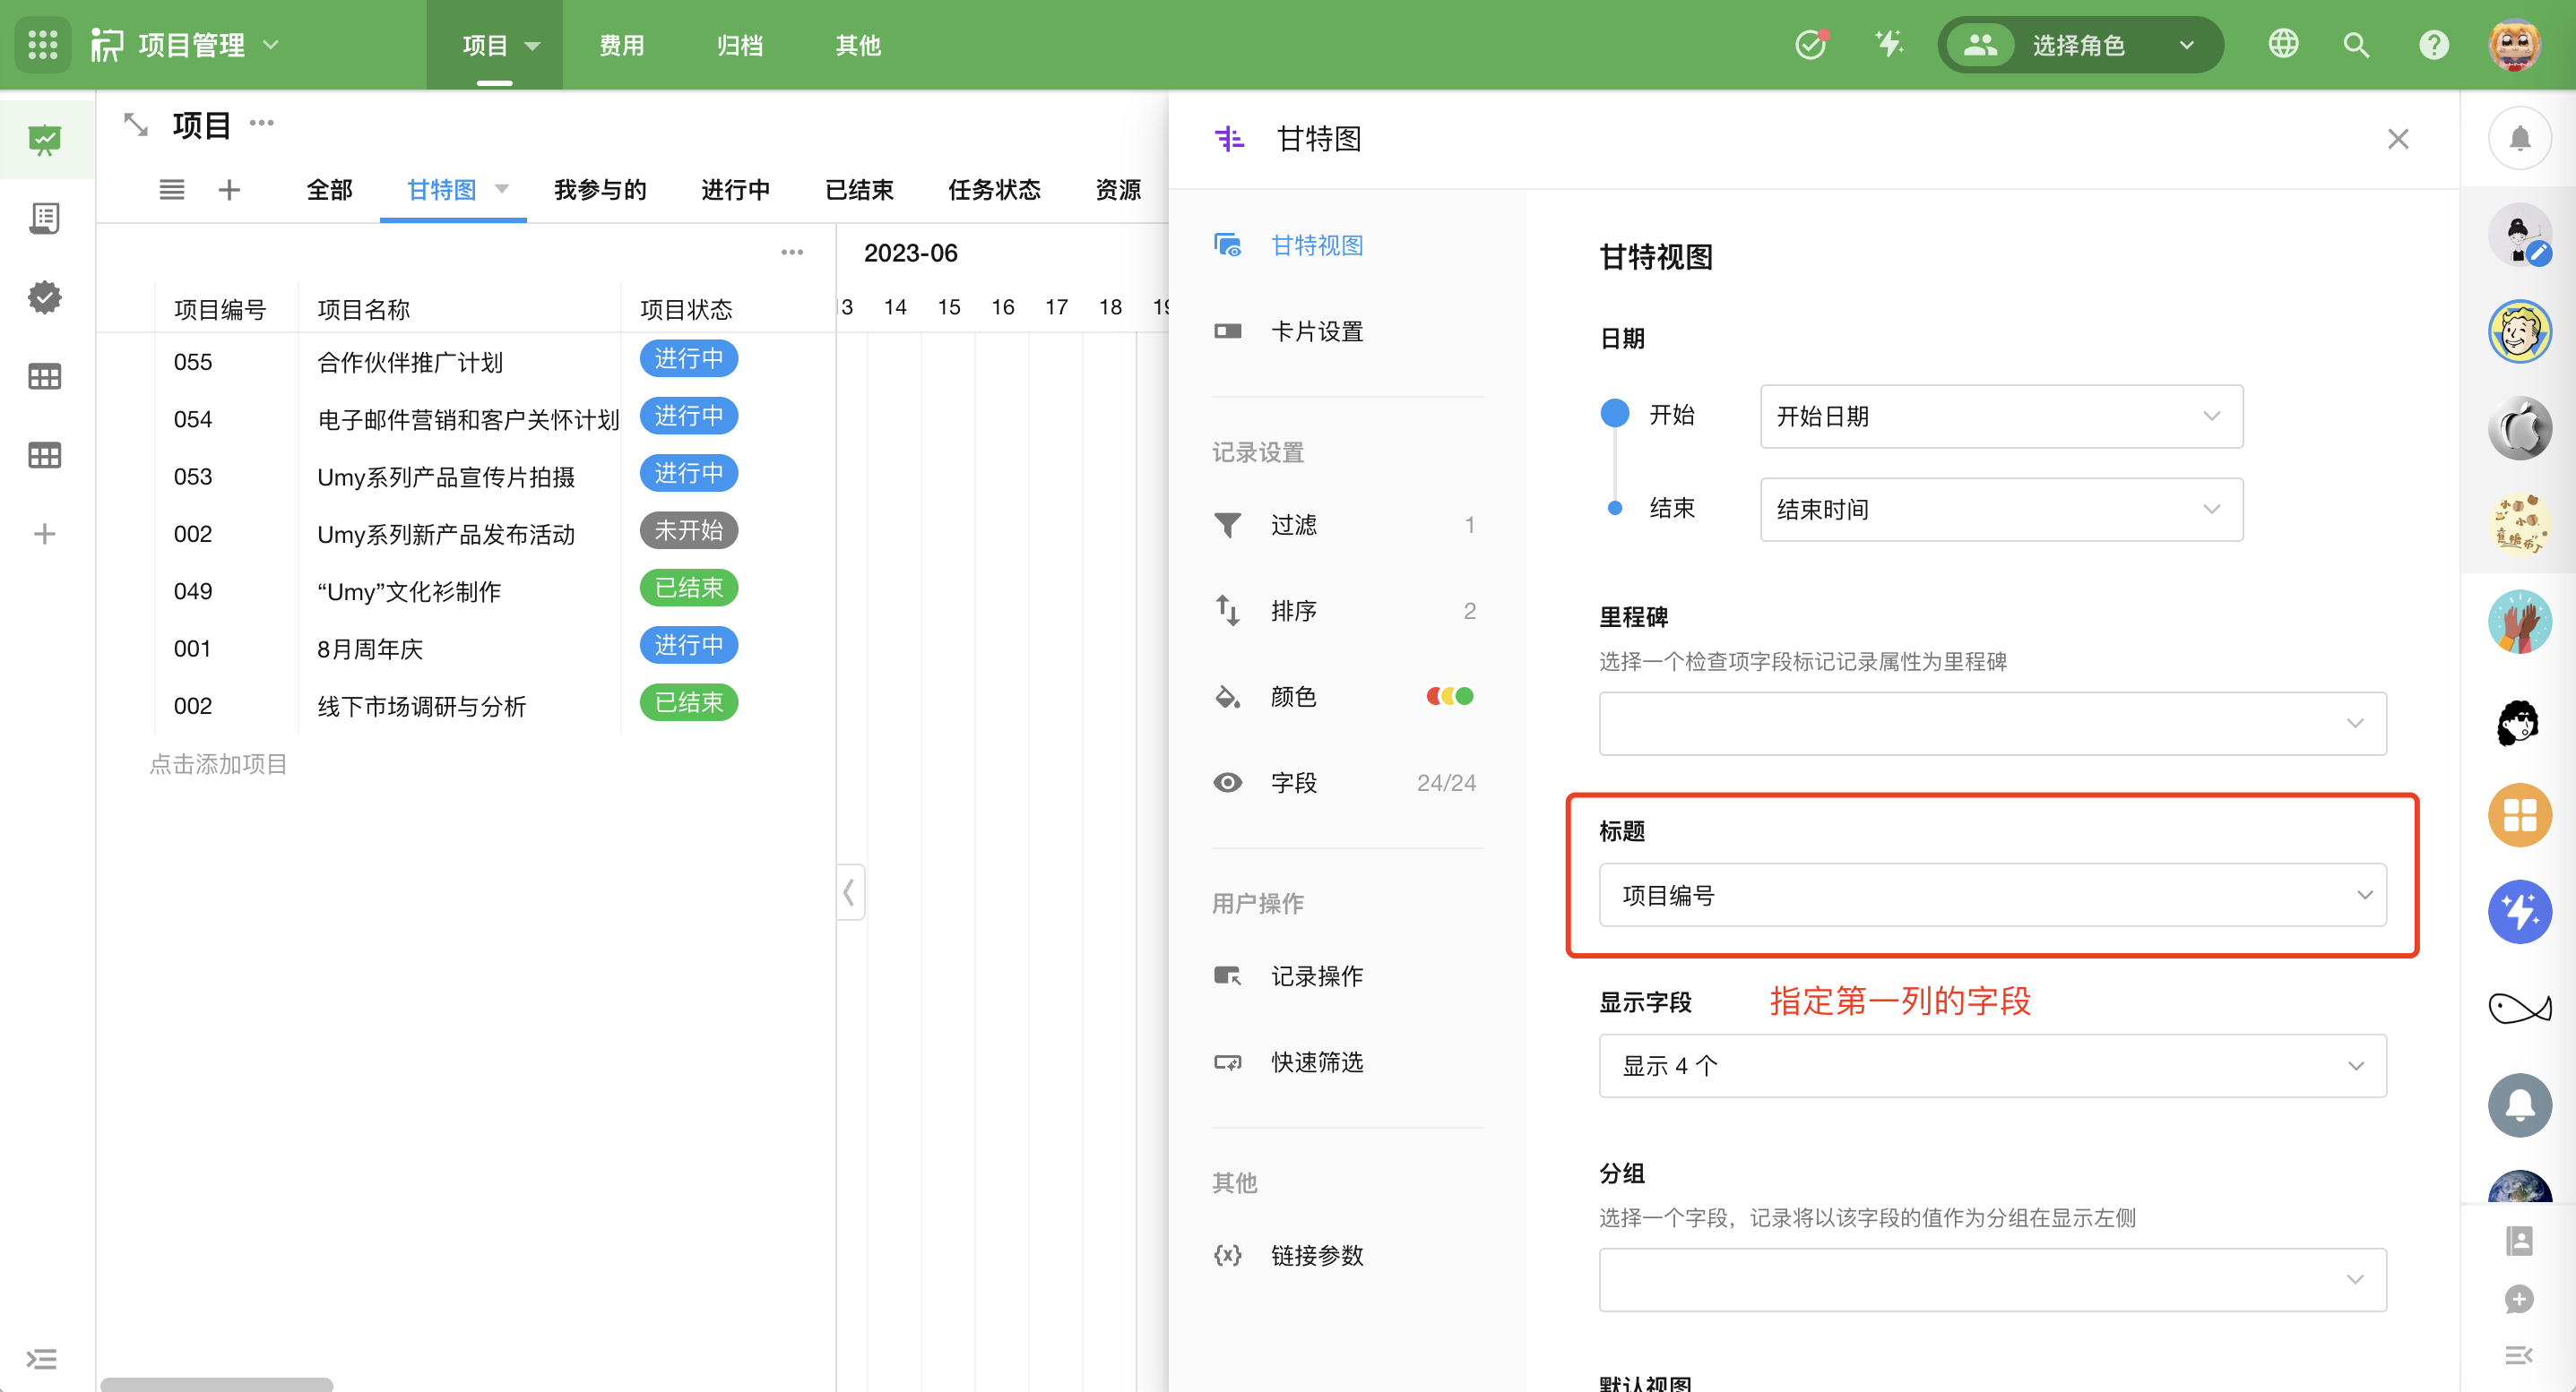
Task: Click the orange grid app icon in right sidebar
Action: tap(2520, 814)
